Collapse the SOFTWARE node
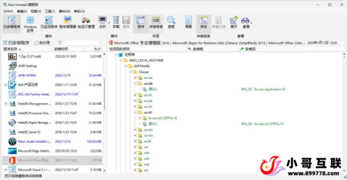This screenshot has height=180, width=347. coord(126,66)
